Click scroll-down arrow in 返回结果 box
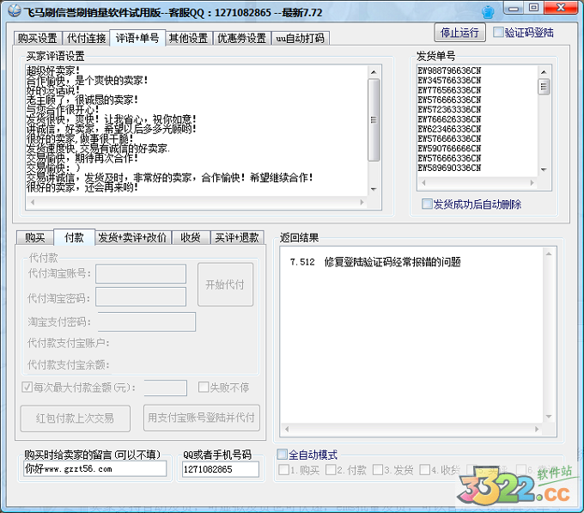 click(549, 416)
